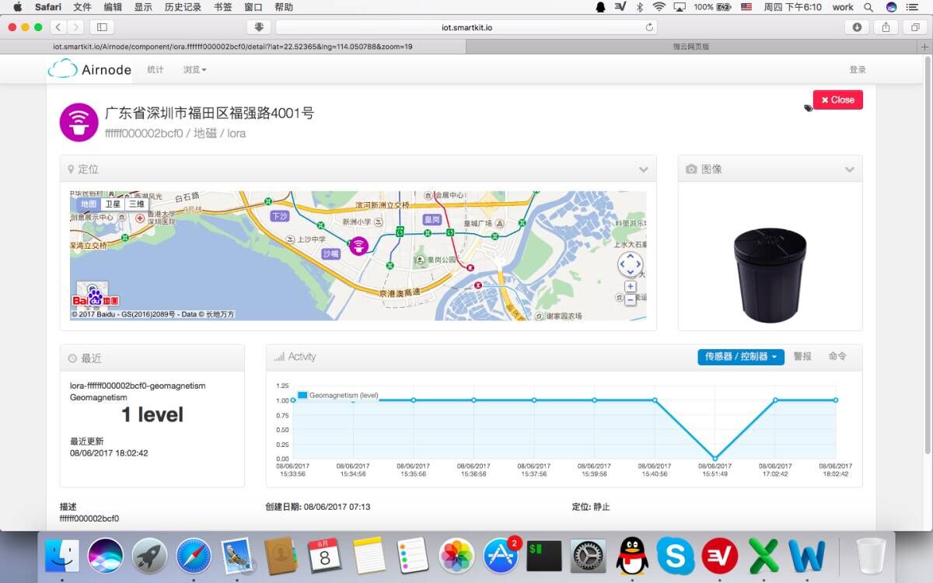Image resolution: width=933 pixels, height=583 pixels.
Task: Open Launchpad from the Dock
Action: 149,556
